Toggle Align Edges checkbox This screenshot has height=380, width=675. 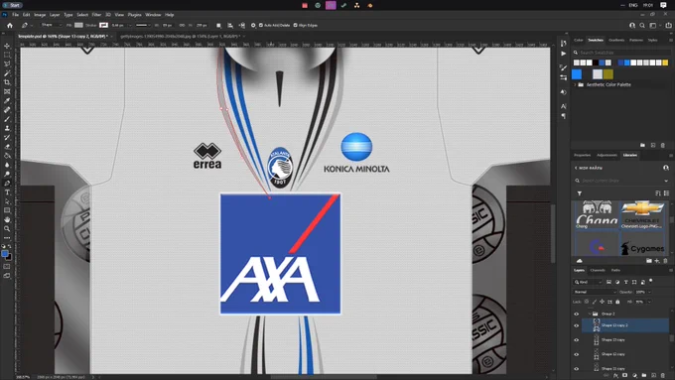click(x=296, y=26)
